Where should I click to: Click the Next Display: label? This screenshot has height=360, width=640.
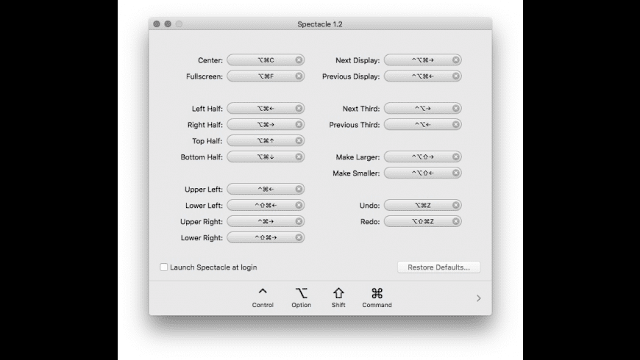(358, 60)
